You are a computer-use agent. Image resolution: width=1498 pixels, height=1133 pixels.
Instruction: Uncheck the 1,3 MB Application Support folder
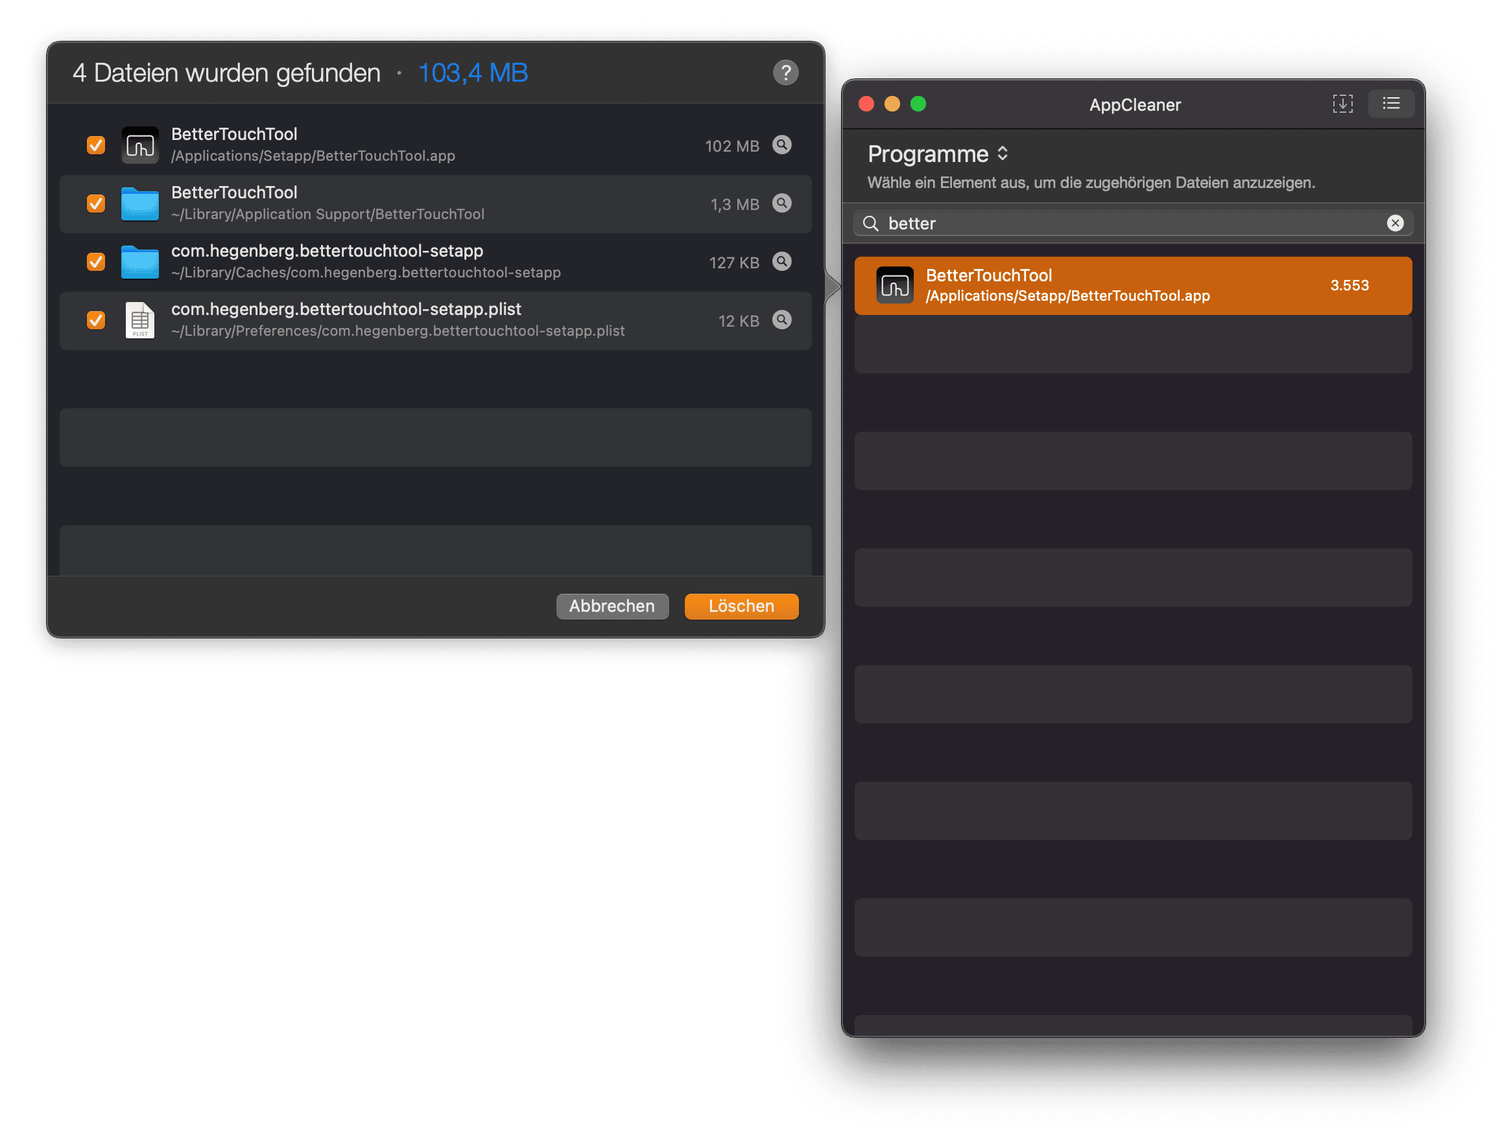click(96, 203)
